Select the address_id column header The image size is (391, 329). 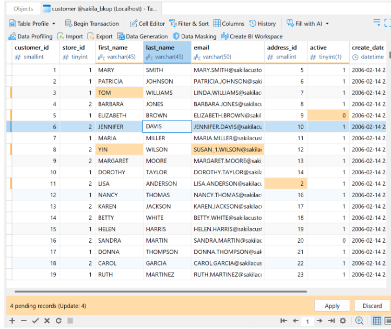pyautogui.click(x=286, y=52)
